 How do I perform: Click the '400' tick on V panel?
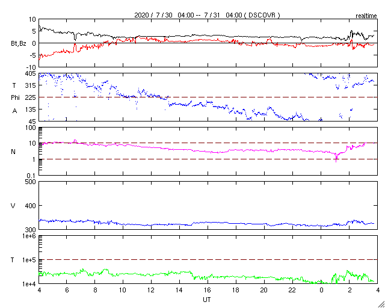(31, 206)
